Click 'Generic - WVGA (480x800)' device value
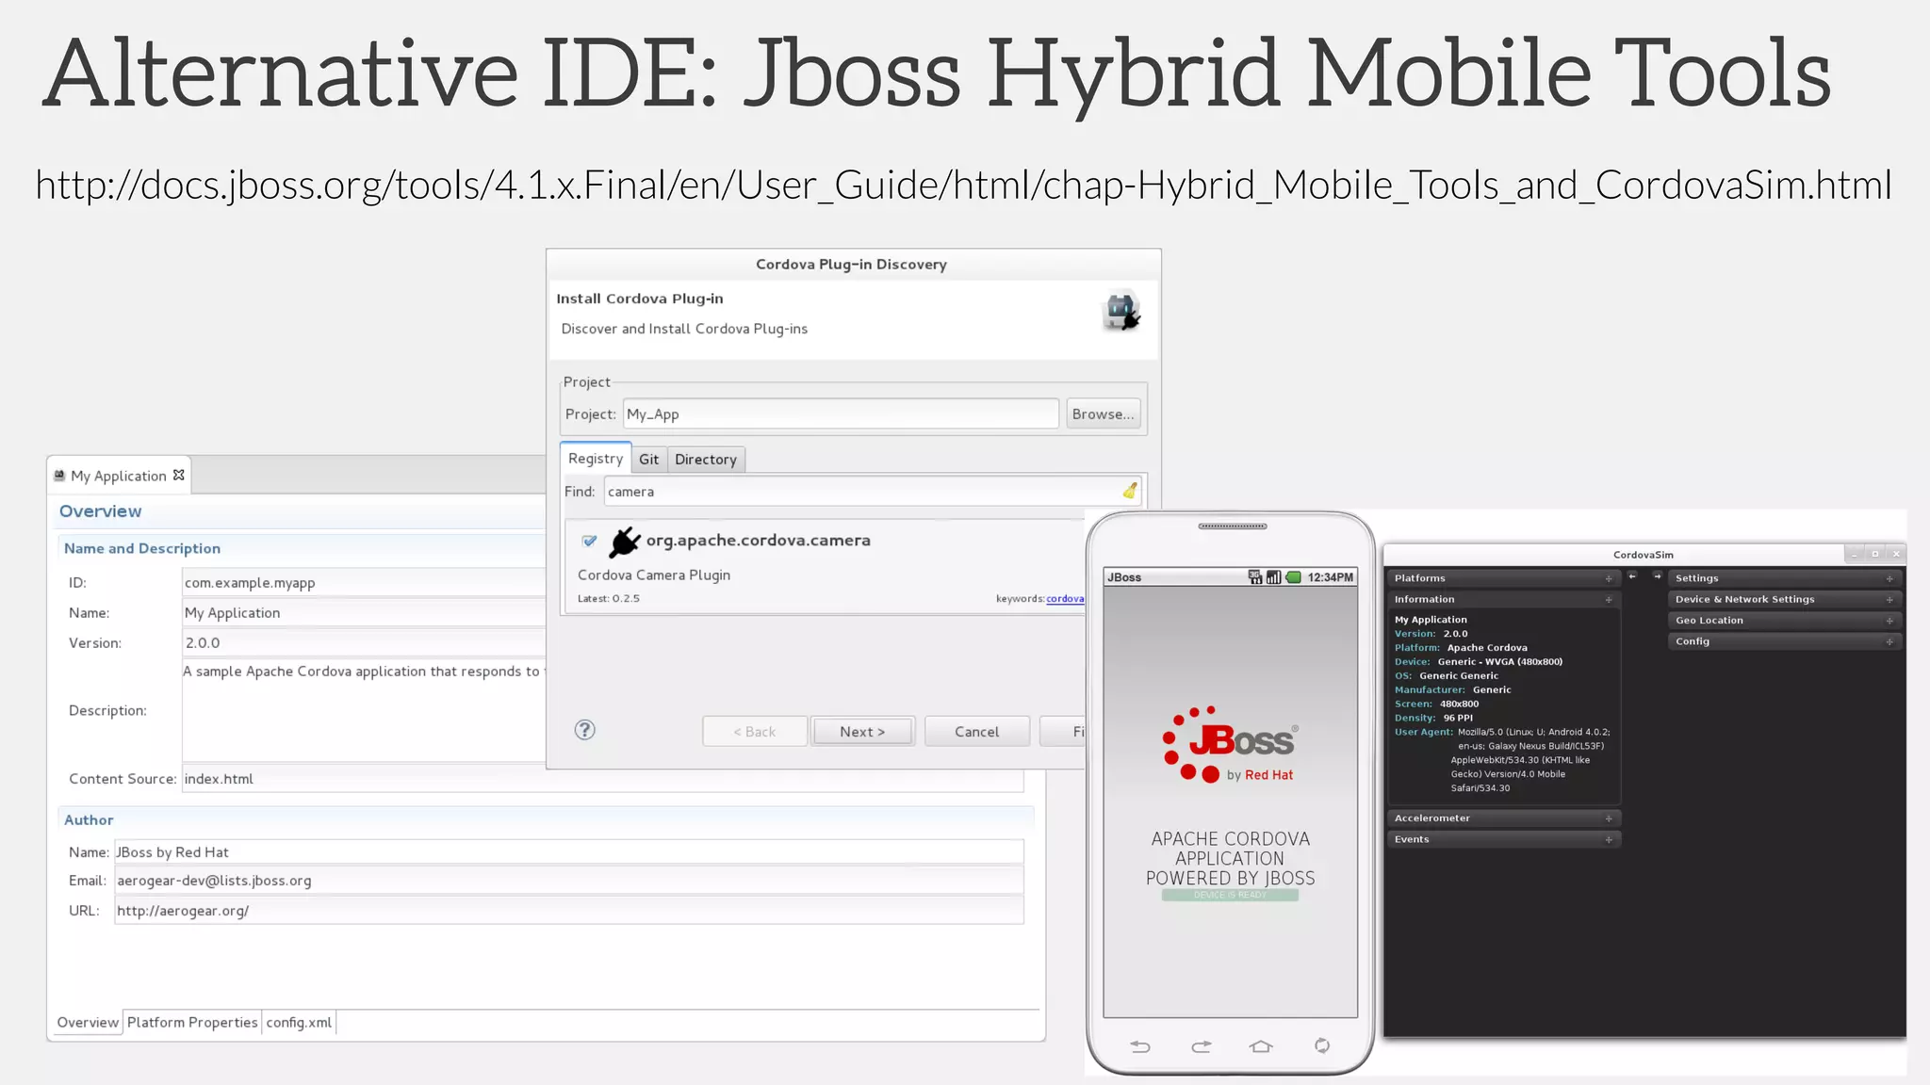The image size is (1930, 1085). (x=1500, y=662)
